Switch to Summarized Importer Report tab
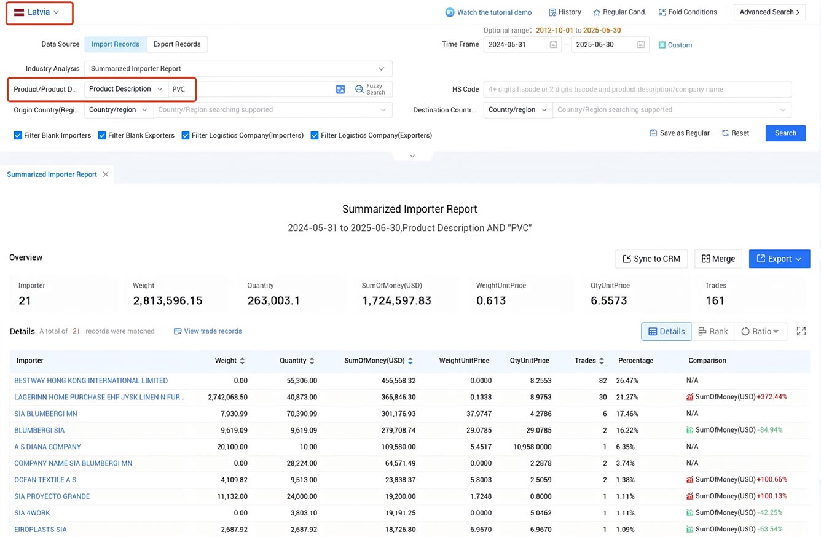 (52, 174)
